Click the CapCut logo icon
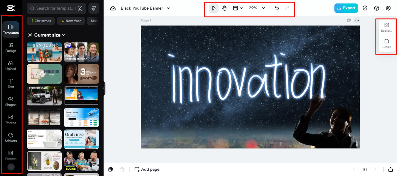This screenshot has height=176, width=397. pyautogui.click(x=11, y=8)
